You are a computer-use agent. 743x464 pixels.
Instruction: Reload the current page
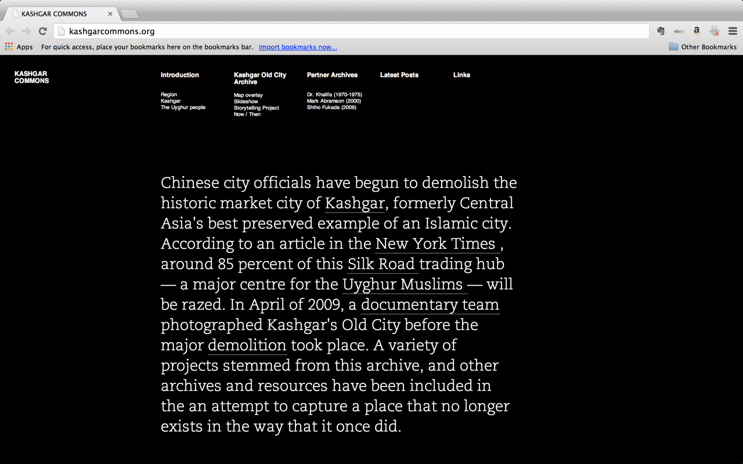click(x=43, y=31)
